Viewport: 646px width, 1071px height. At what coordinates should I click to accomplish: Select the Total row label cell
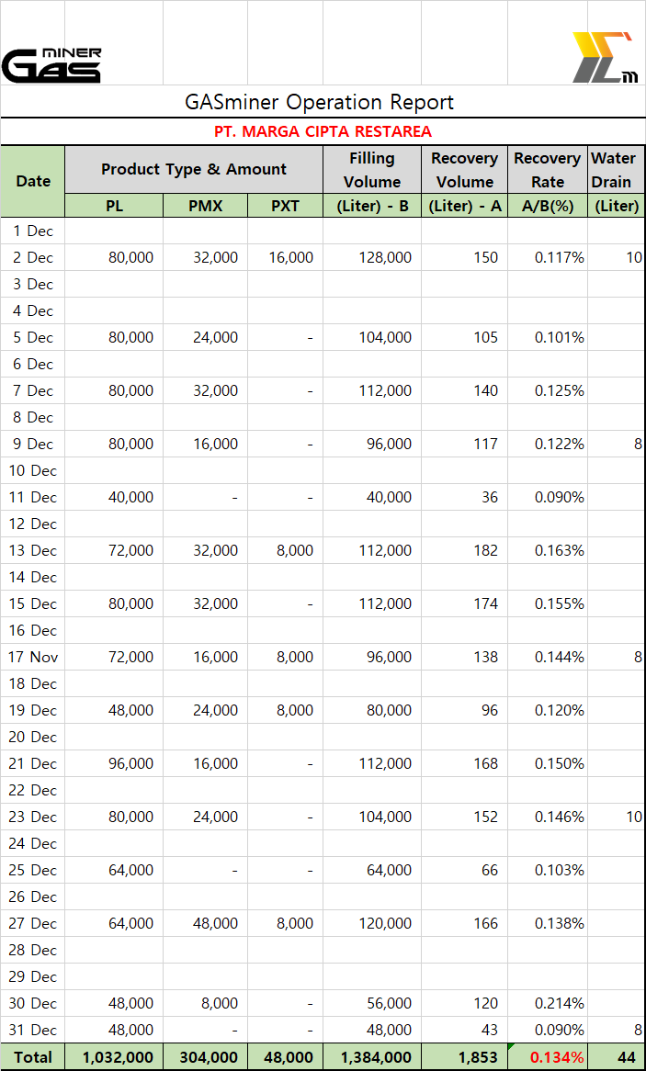pos(33,1057)
